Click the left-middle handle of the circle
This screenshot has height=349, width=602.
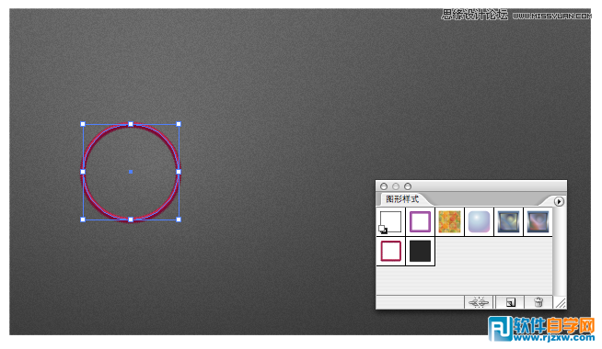[83, 172]
